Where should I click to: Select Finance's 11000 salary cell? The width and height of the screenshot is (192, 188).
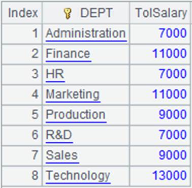[160, 54]
